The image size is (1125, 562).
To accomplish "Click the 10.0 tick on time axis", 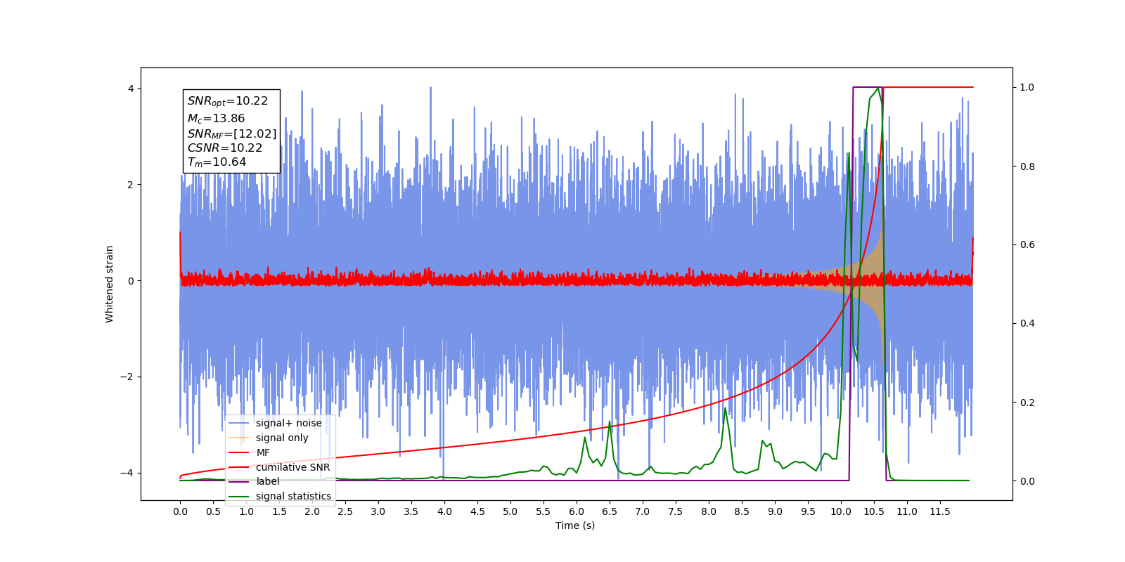I will click(x=841, y=511).
